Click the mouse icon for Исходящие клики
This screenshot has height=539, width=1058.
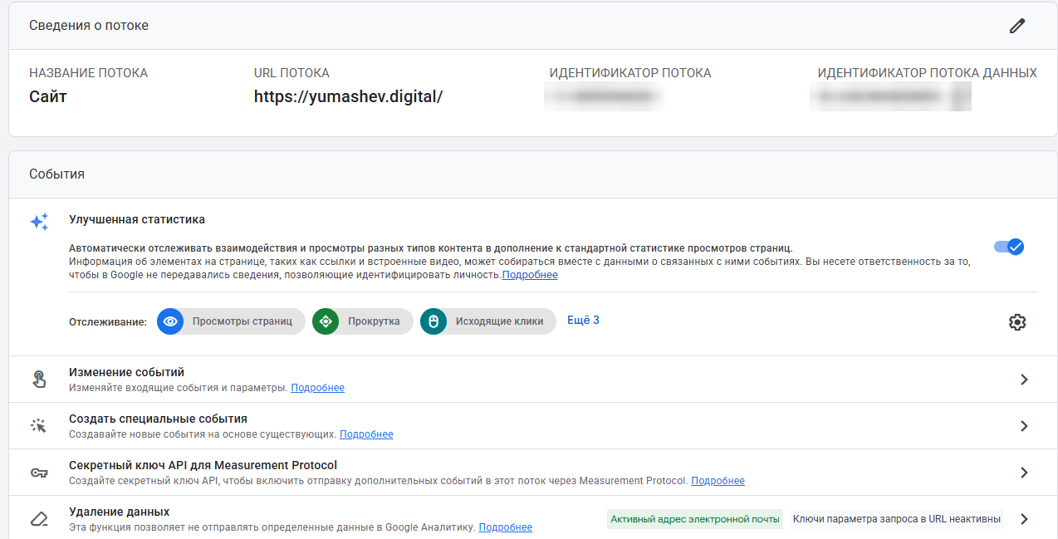[x=433, y=321]
